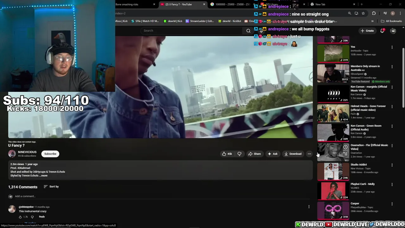Screen dimensions: 405x228
Task: Close the Bone smashing risks tab
Action: tap(154, 4)
